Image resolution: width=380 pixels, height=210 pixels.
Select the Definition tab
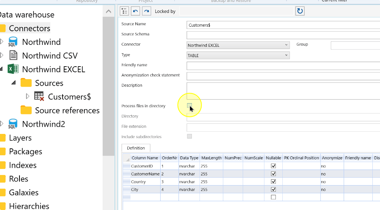(x=136, y=148)
